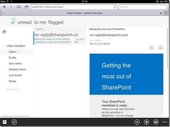Tap the battery indicator in status bar
Screen dimensions: 170x127
(167, 2)
